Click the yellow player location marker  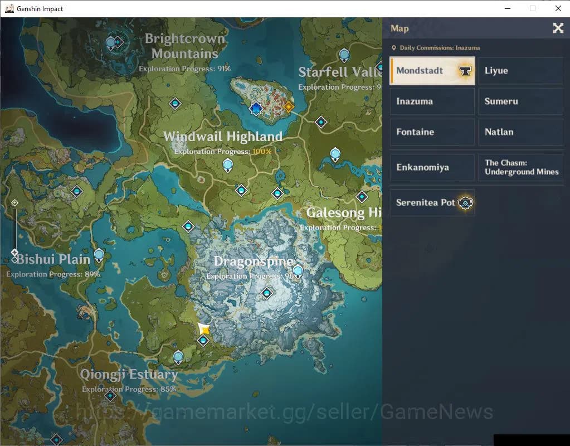[x=204, y=329]
